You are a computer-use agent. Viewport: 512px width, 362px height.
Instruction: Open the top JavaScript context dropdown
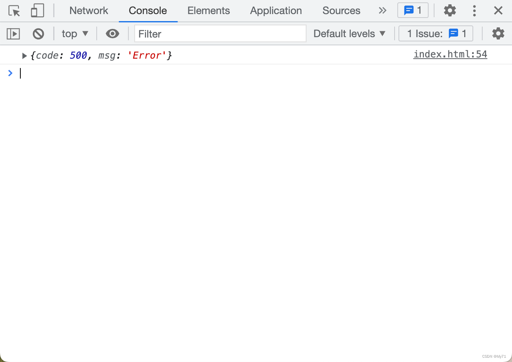(75, 34)
